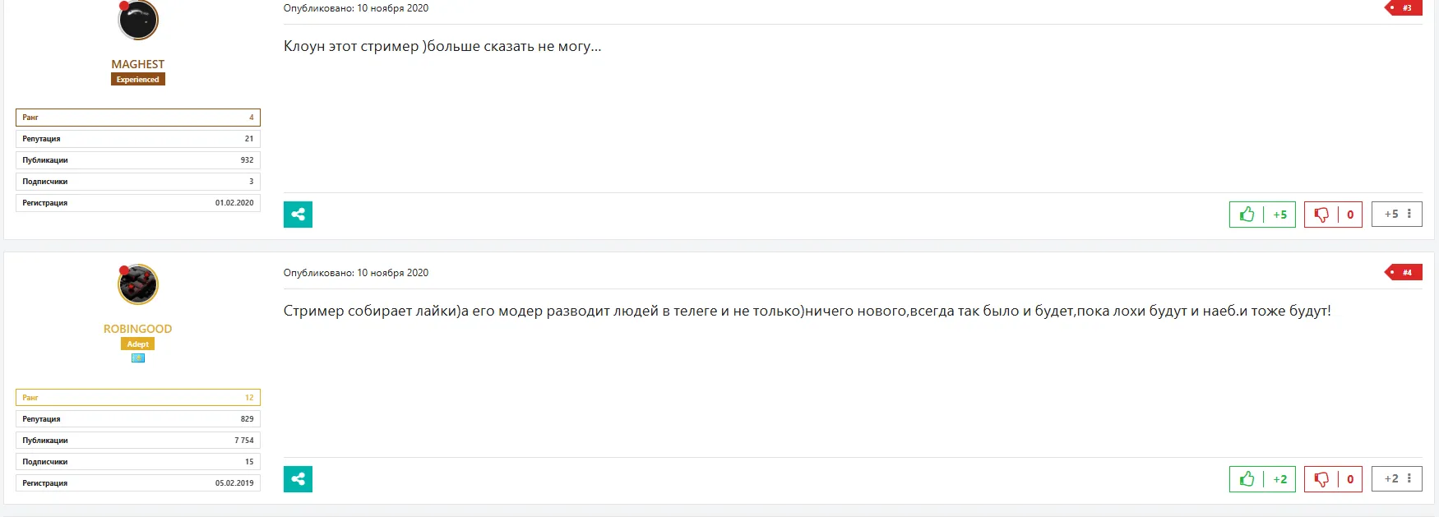Open post permalink tag #3
The height and width of the screenshot is (517, 1439).
pos(1404,8)
